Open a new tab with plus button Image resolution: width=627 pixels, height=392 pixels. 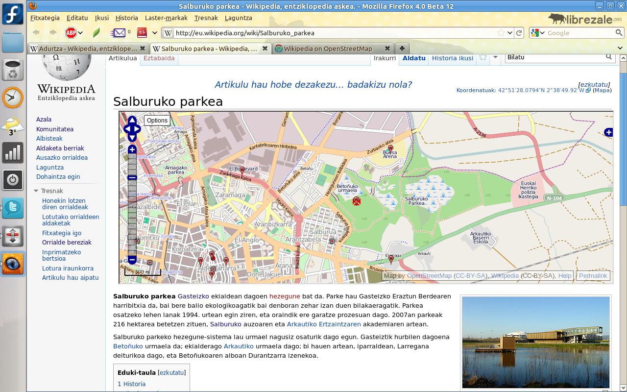[402, 49]
